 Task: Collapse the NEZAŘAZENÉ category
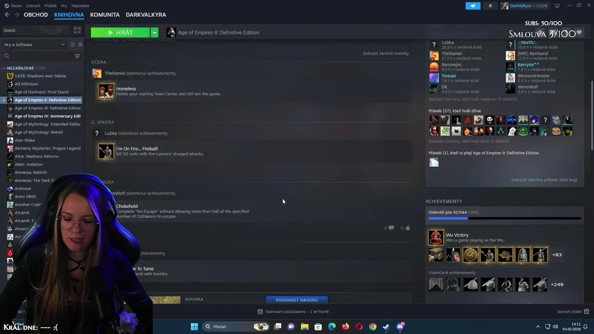4,68
